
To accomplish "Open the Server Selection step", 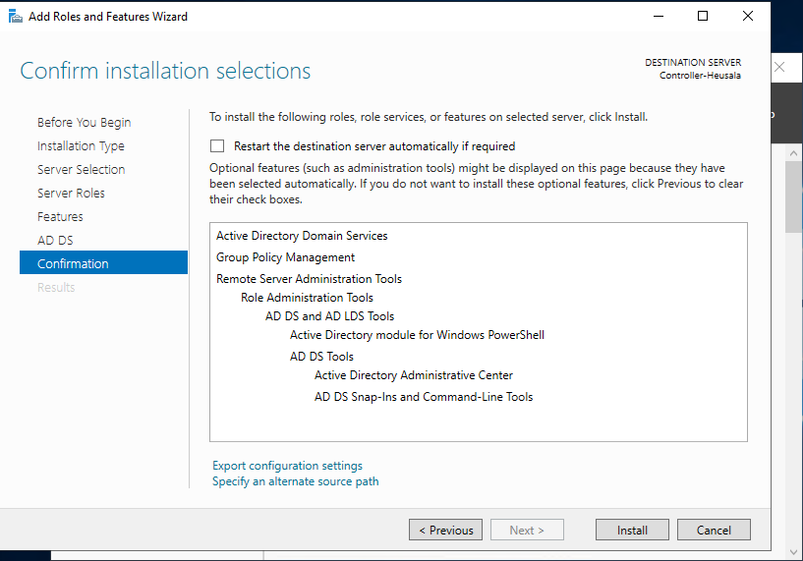I will (x=81, y=169).
